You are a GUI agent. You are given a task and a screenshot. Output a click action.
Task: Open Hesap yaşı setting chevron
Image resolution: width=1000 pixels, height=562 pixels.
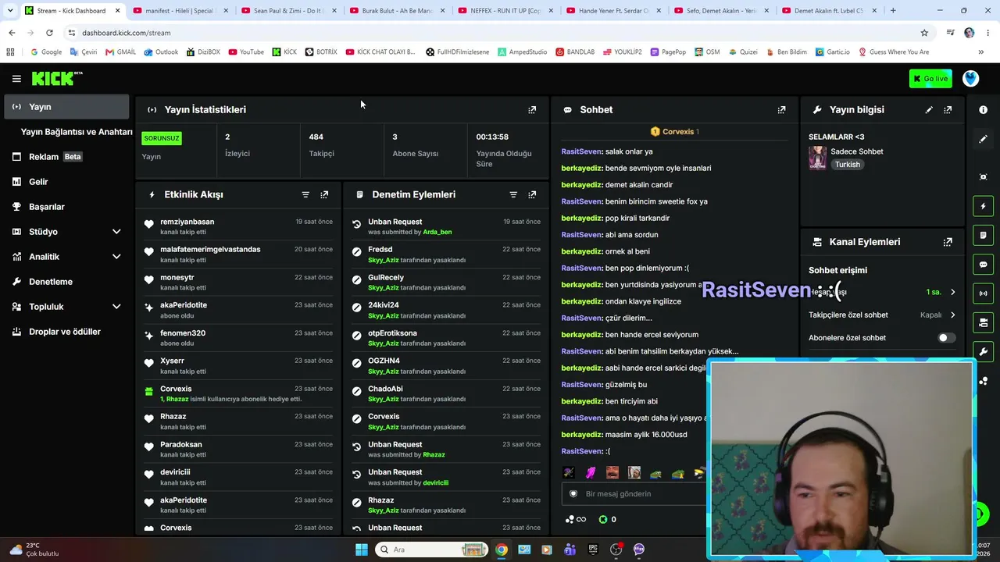[x=952, y=292]
